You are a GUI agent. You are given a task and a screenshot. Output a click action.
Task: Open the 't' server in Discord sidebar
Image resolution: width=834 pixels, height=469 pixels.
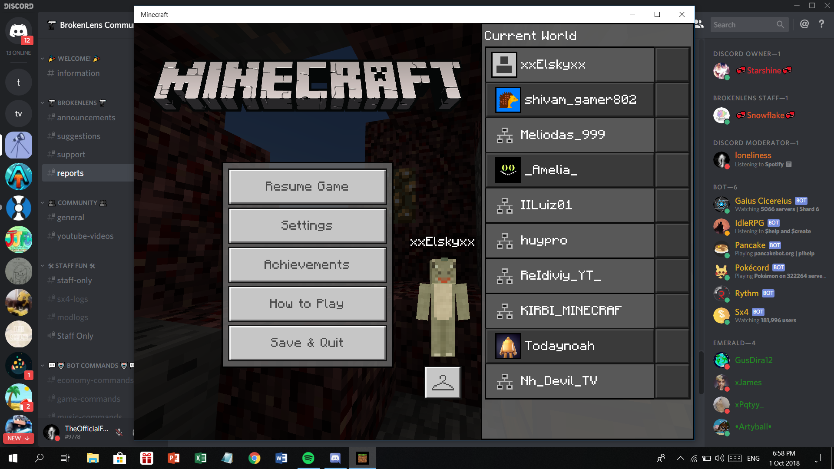[18, 83]
